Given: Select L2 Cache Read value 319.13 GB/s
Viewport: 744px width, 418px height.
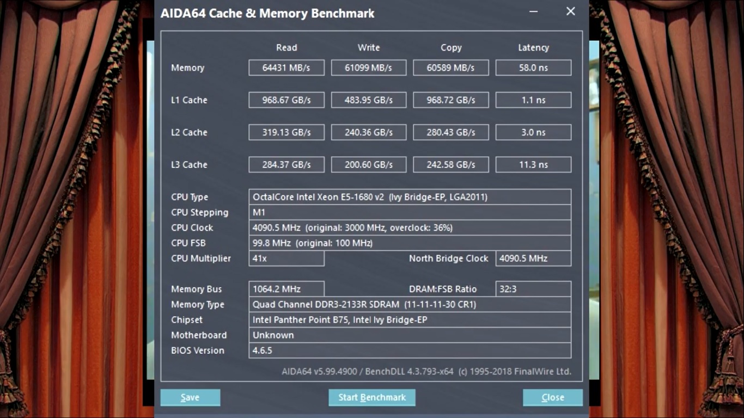Looking at the screenshot, I should [286, 132].
